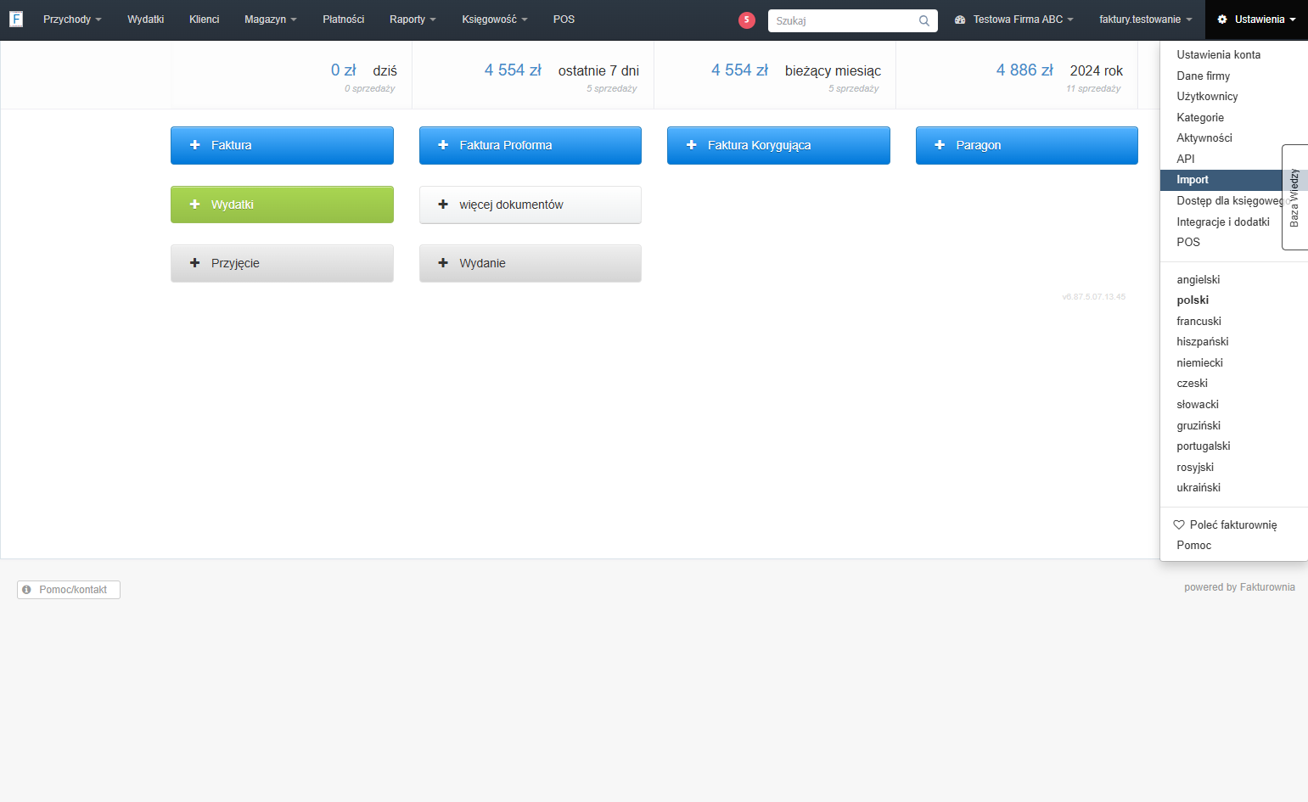Screen dimensions: 1308x802
Task: Expand the Raporty dropdown menu
Action: (x=413, y=20)
